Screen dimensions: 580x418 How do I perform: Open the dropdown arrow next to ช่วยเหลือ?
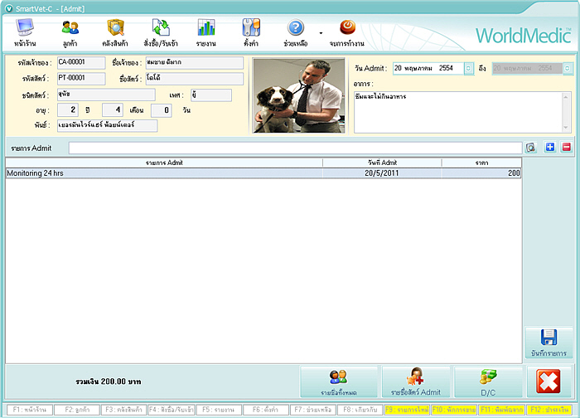[321, 35]
